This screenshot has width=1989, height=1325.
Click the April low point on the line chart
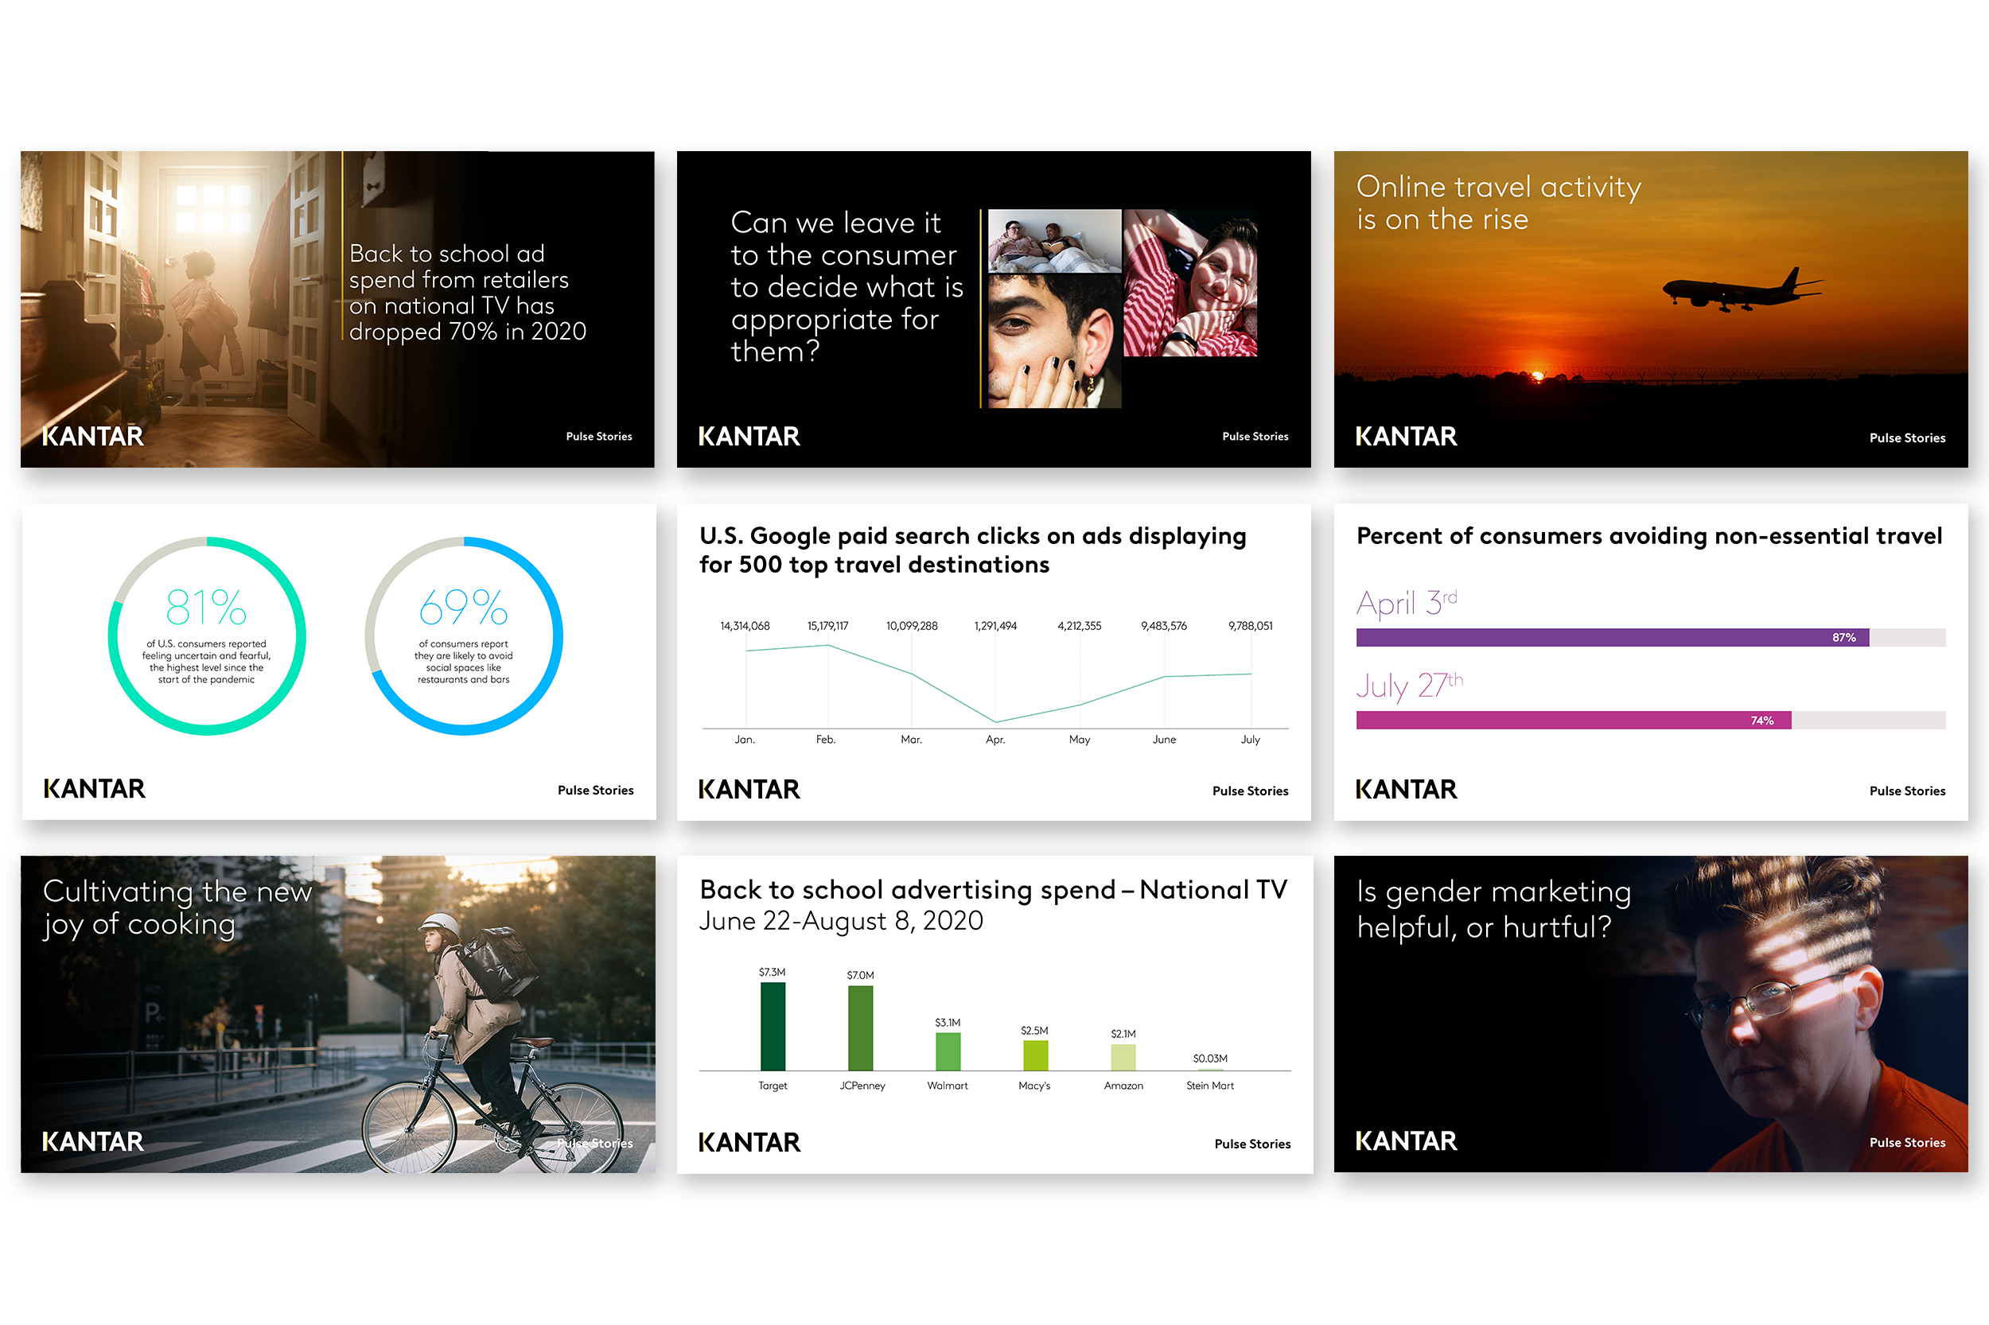(996, 721)
